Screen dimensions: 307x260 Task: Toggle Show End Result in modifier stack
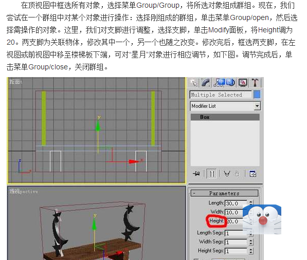pyautogui.click(x=212, y=174)
